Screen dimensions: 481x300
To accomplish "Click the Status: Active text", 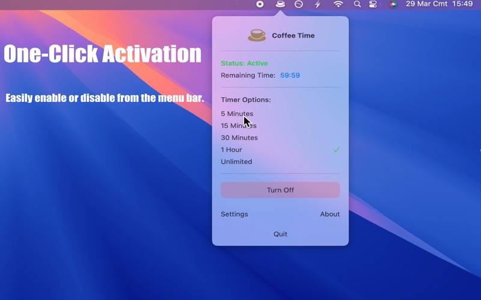I will click(244, 63).
